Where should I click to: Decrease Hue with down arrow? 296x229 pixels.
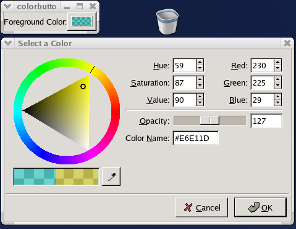click(200, 68)
